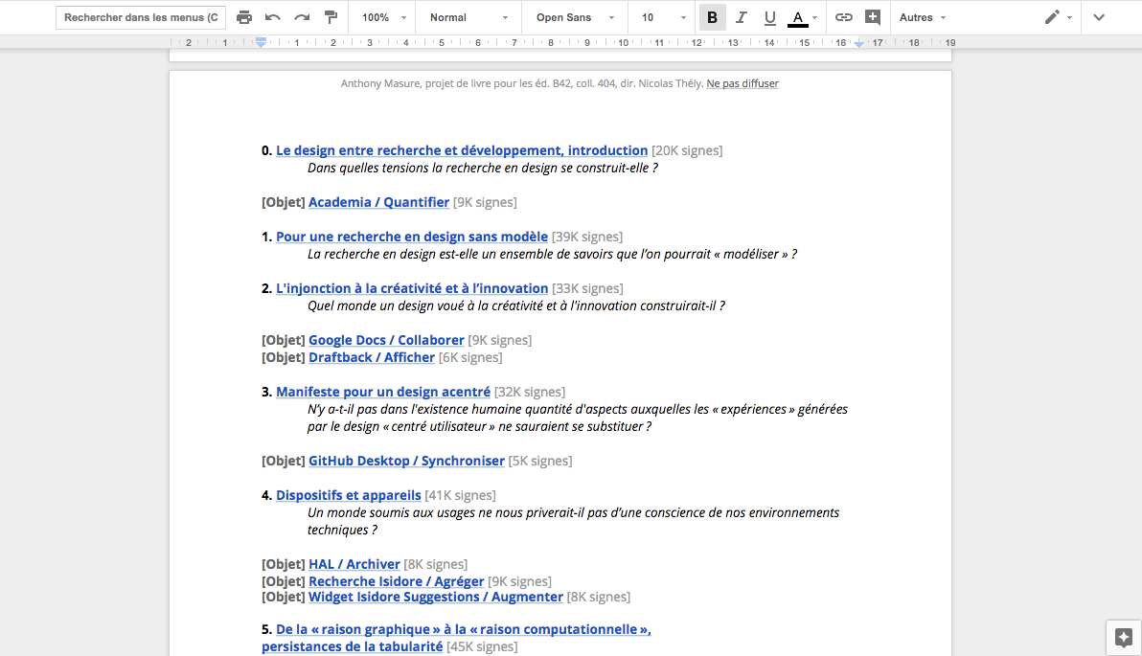Click the text [32K signes]

(x=530, y=392)
